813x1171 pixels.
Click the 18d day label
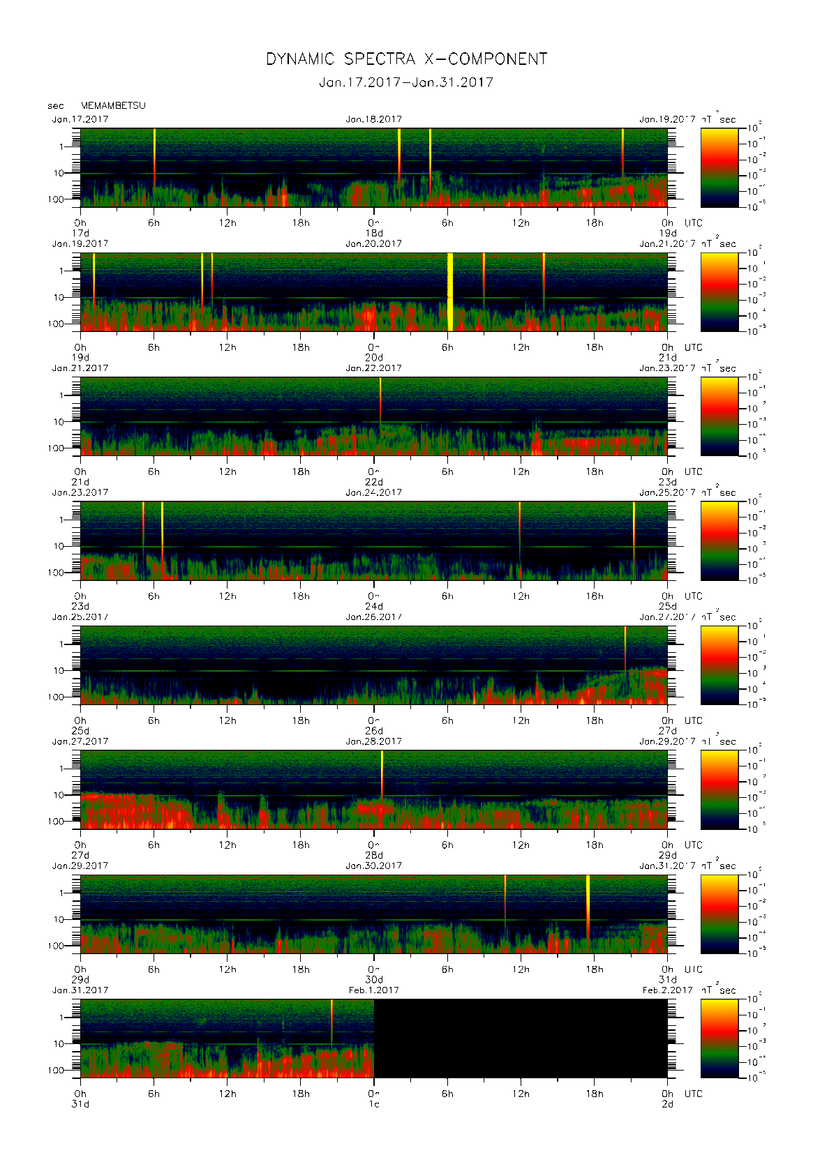tap(374, 233)
